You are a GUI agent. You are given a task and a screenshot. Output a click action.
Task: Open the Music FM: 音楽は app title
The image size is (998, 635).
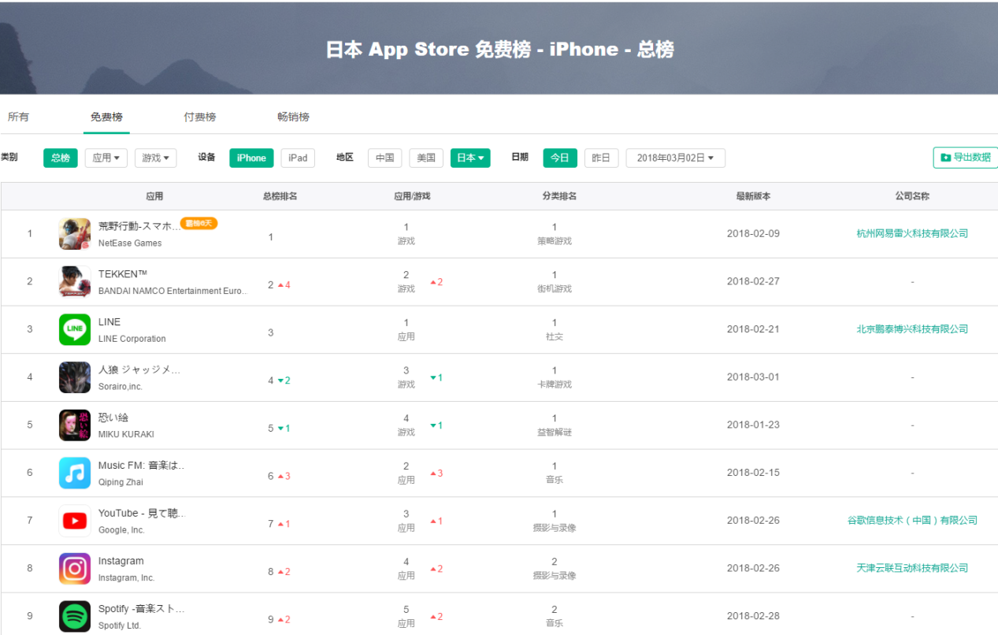[142, 466]
